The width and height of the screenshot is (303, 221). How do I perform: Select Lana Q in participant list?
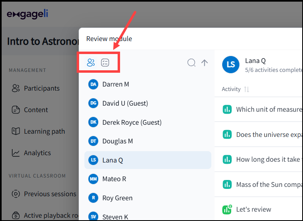click(148, 160)
